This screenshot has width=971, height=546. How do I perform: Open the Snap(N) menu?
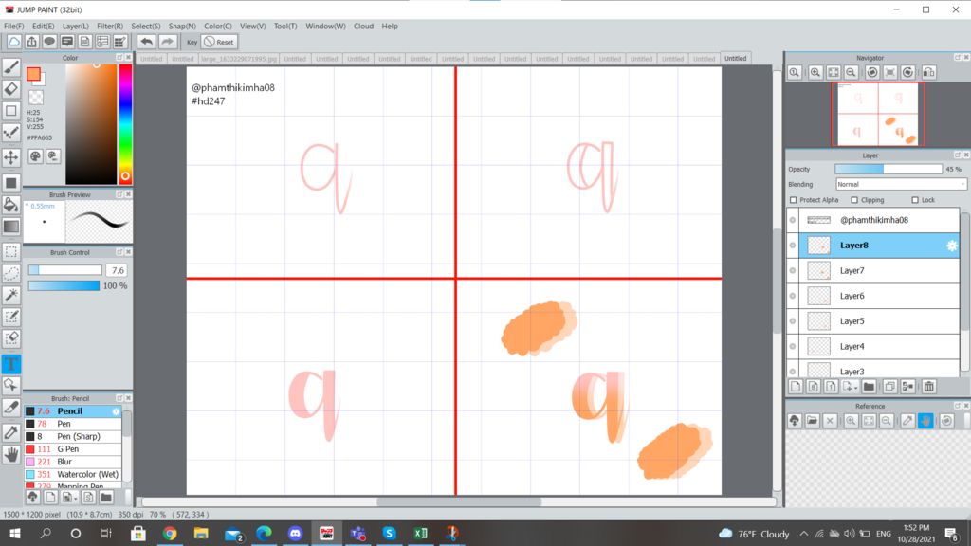pyautogui.click(x=182, y=26)
